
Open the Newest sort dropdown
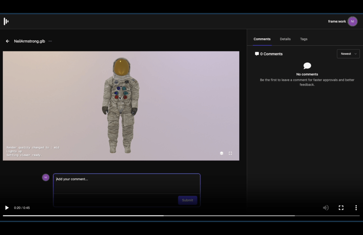[348, 54]
